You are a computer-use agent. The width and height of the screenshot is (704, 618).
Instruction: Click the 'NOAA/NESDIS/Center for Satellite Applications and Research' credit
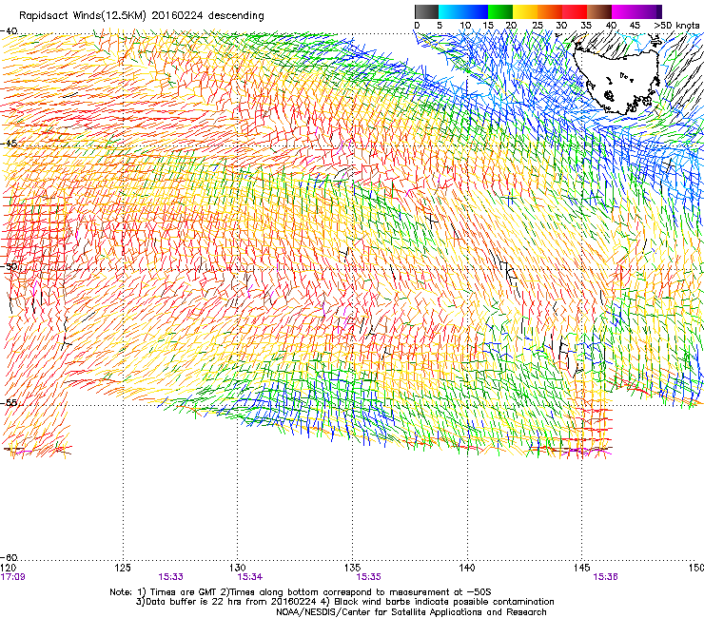411,612
